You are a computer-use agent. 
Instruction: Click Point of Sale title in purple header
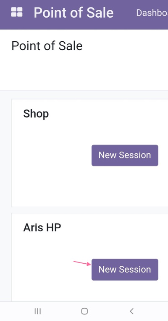(73, 13)
